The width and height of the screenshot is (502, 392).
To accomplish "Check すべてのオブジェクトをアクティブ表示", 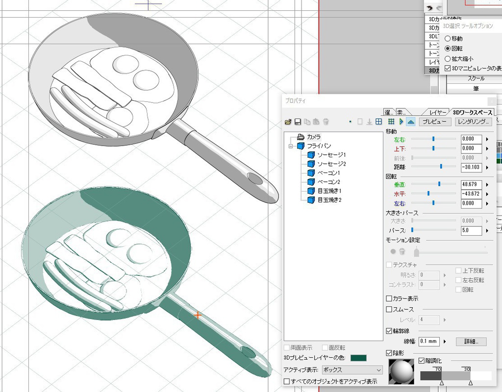I will pos(286,381).
